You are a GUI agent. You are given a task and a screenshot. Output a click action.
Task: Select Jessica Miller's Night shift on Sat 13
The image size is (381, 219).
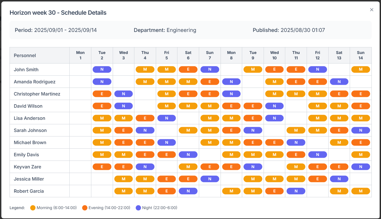pyautogui.click(x=339, y=179)
